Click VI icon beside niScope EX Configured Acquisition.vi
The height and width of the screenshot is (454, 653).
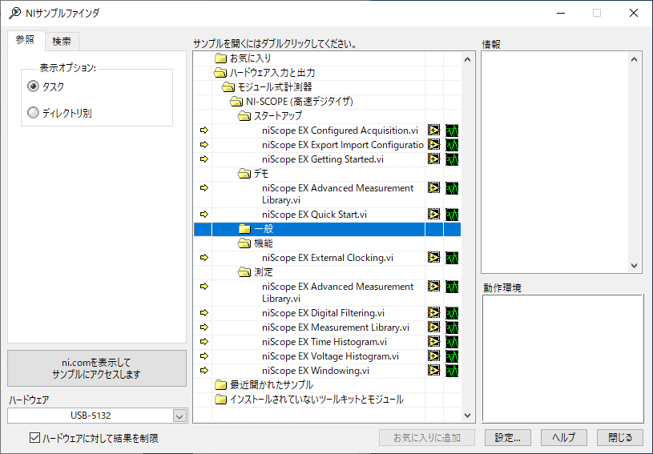(434, 131)
